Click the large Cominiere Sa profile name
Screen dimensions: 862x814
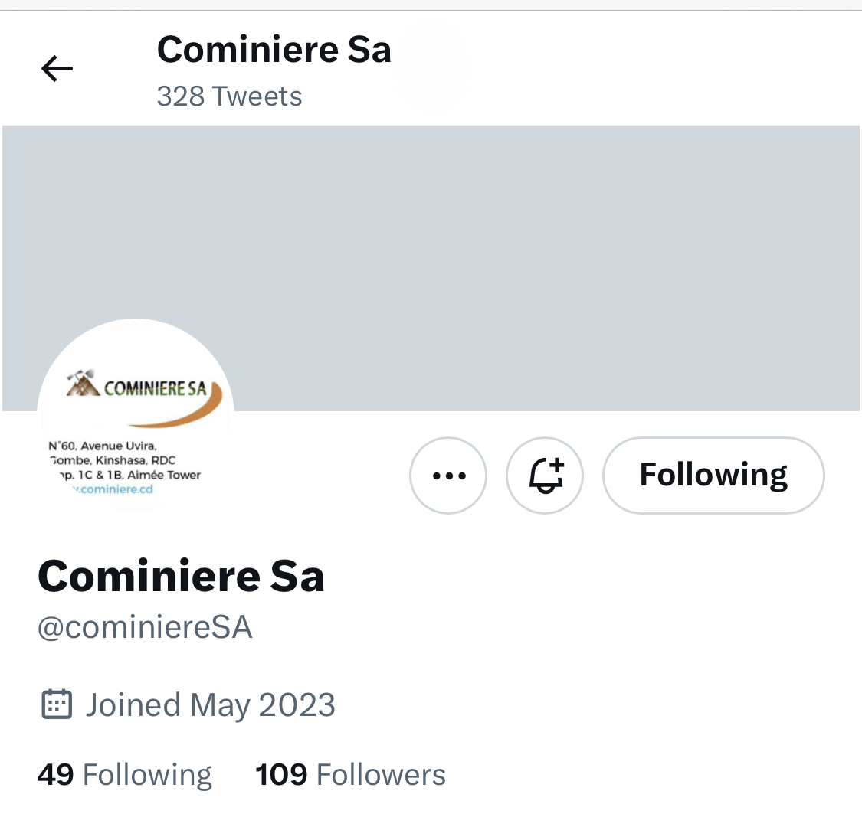pos(182,576)
